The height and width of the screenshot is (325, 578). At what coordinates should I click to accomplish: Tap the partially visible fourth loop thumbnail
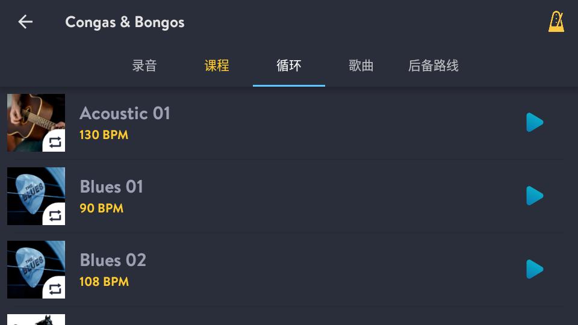click(x=36, y=320)
